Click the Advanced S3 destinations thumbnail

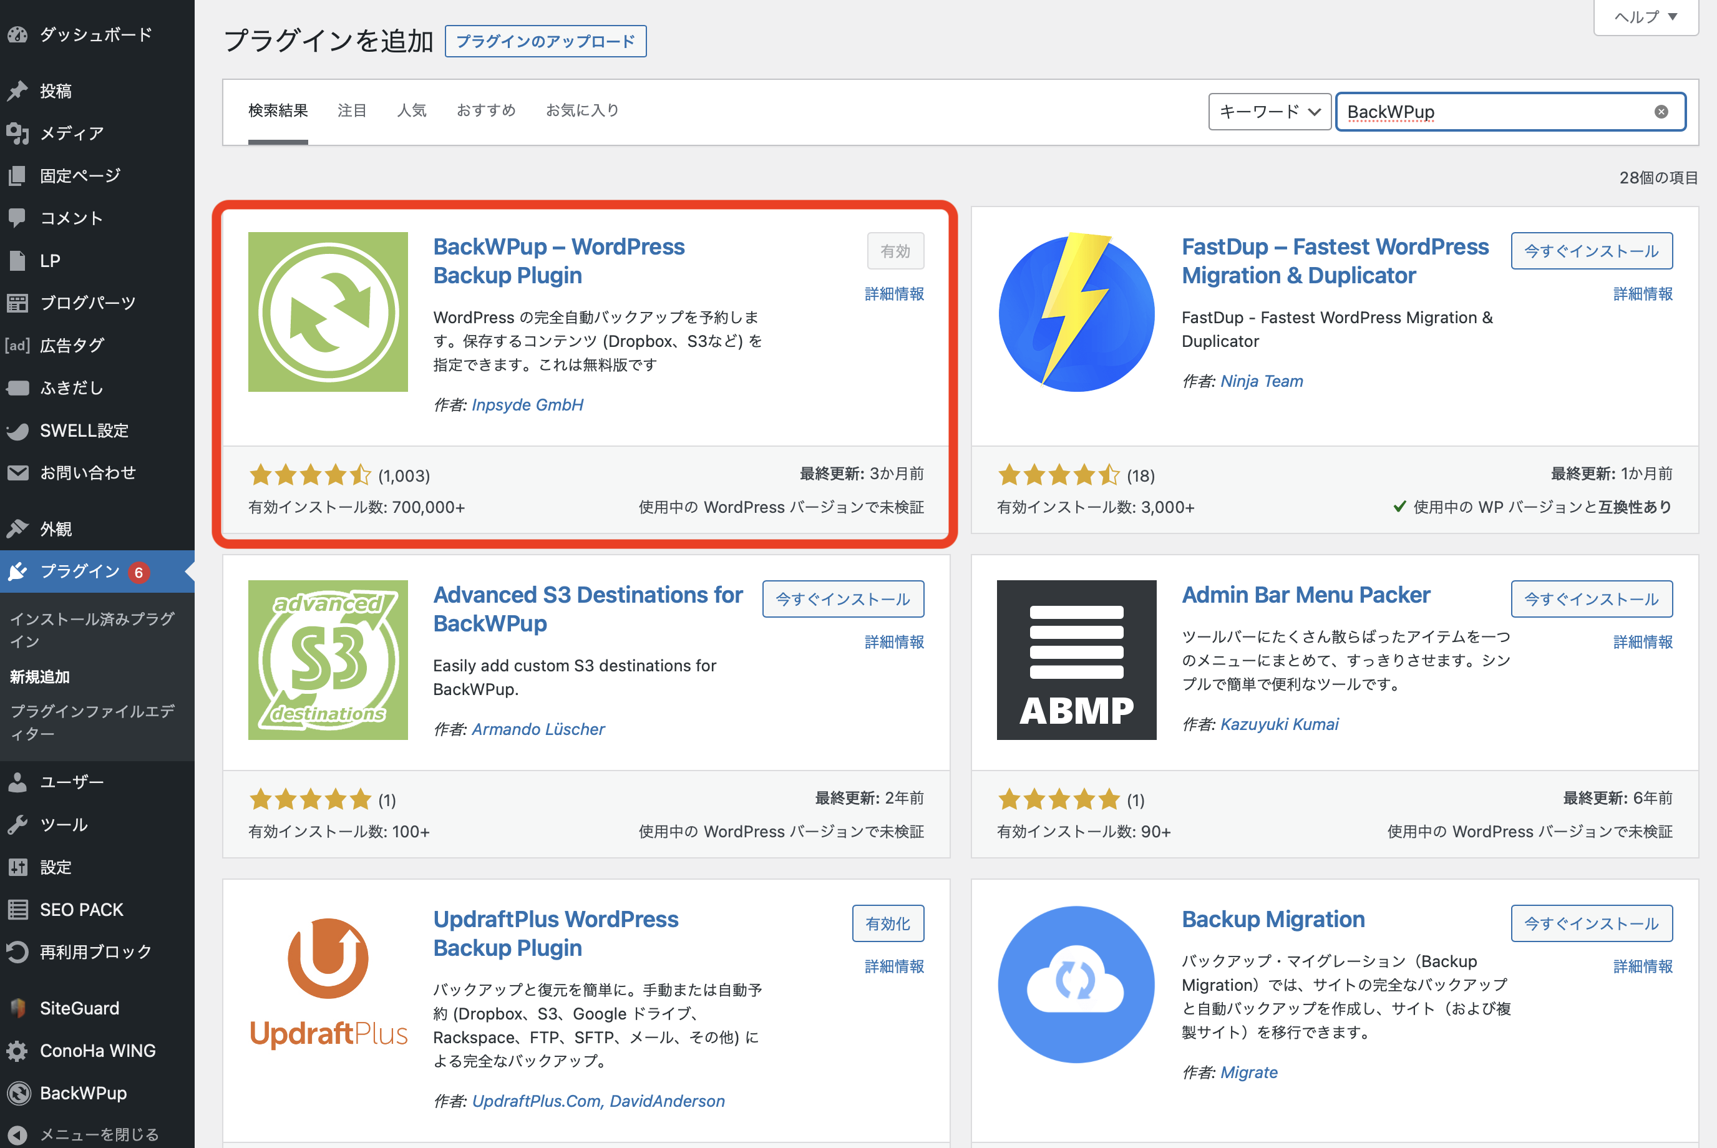pyautogui.click(x=328, y=659)
